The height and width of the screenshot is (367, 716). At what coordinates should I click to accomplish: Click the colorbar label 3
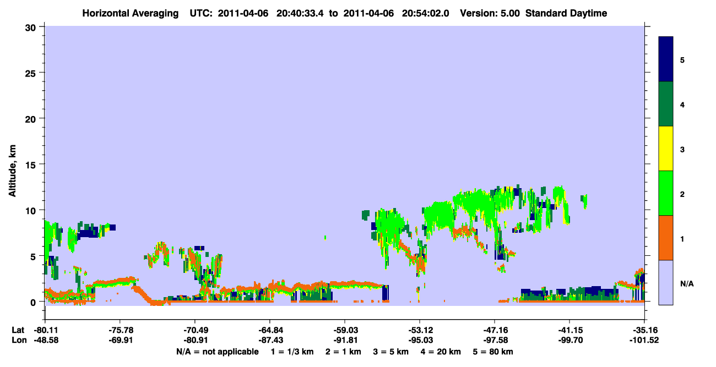pyautogui.click(x=682, y=149)
